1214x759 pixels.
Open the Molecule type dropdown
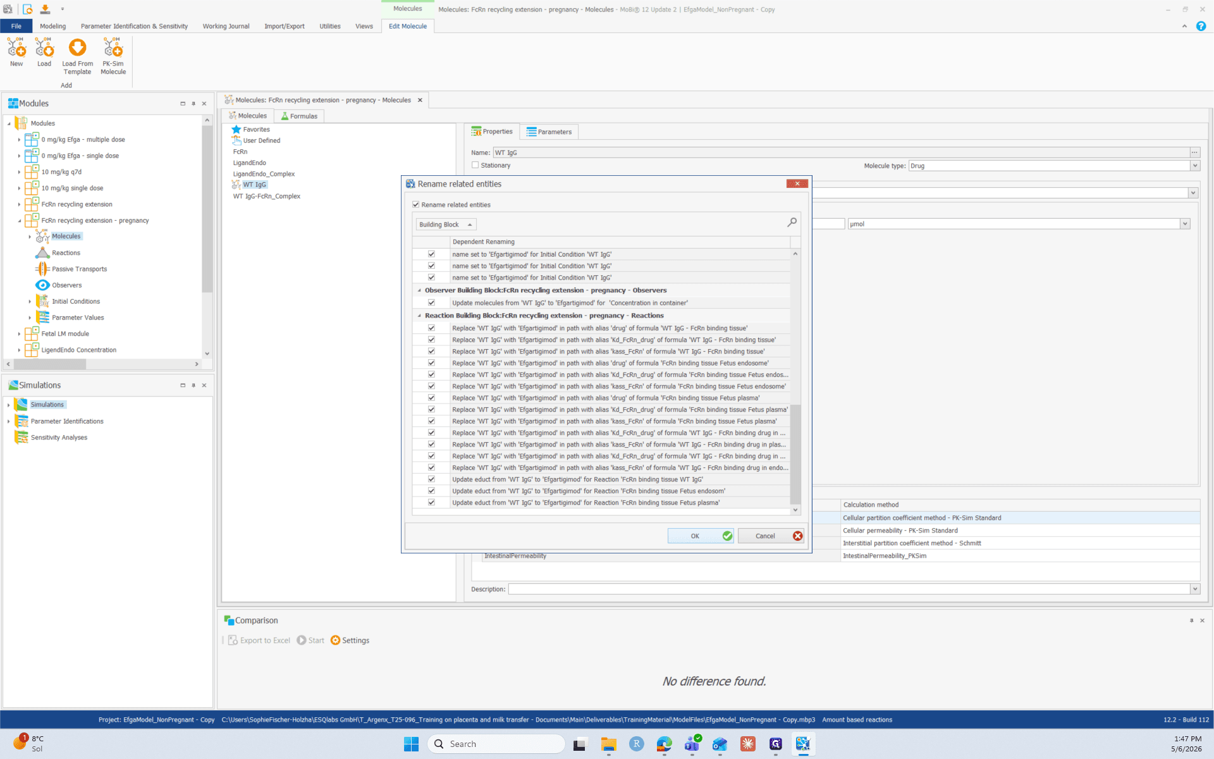[1195, 166]
